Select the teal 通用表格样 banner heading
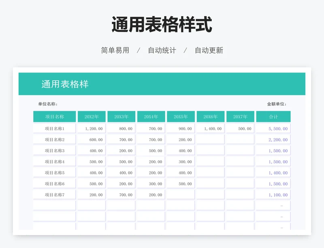This screenshot has width=324, height=248. coord(65,84)
